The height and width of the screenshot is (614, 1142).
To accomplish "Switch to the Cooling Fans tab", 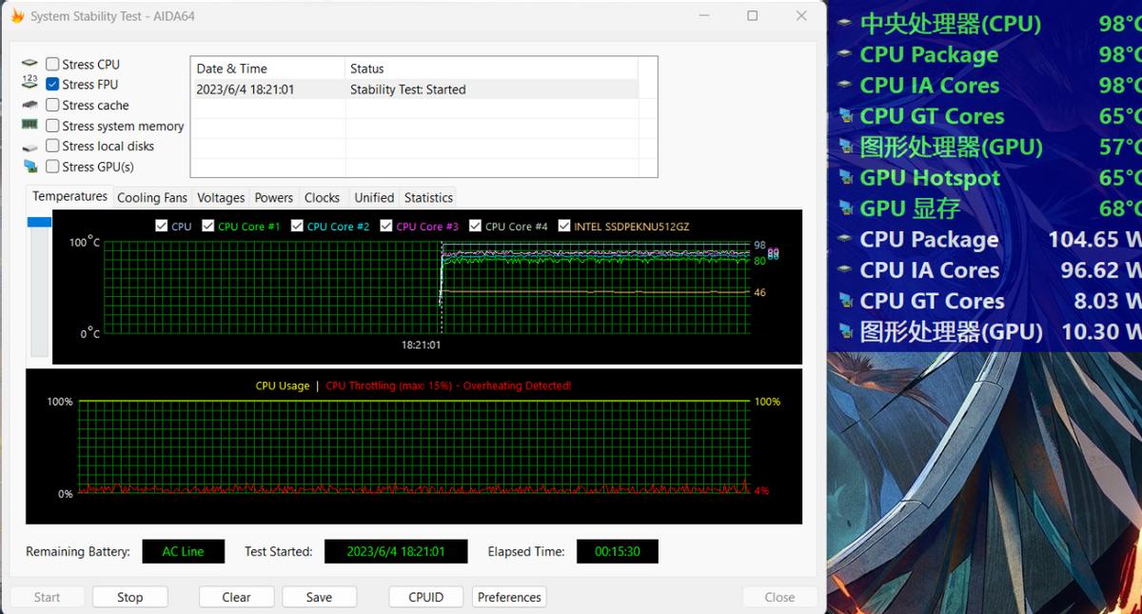I will point(151,198).
